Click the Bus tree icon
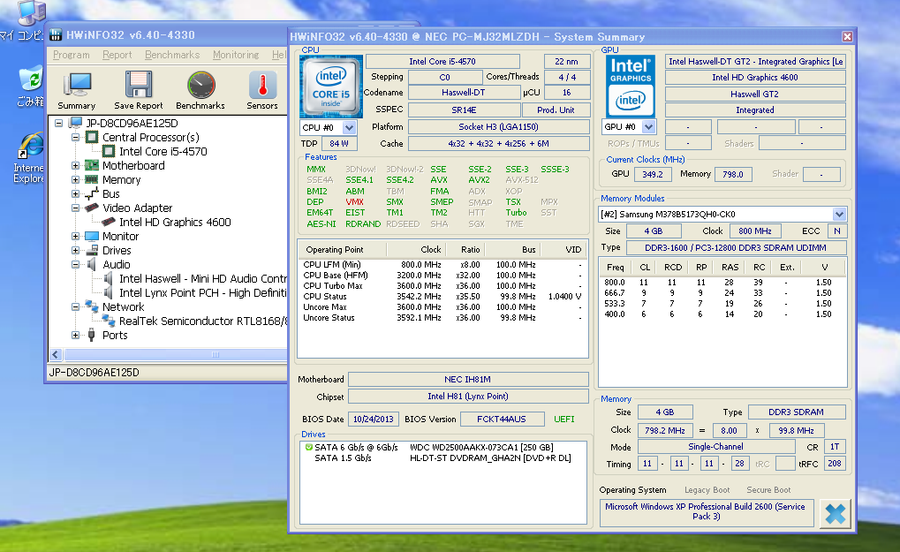Screen dimensions: 900x552 (92, 194)
